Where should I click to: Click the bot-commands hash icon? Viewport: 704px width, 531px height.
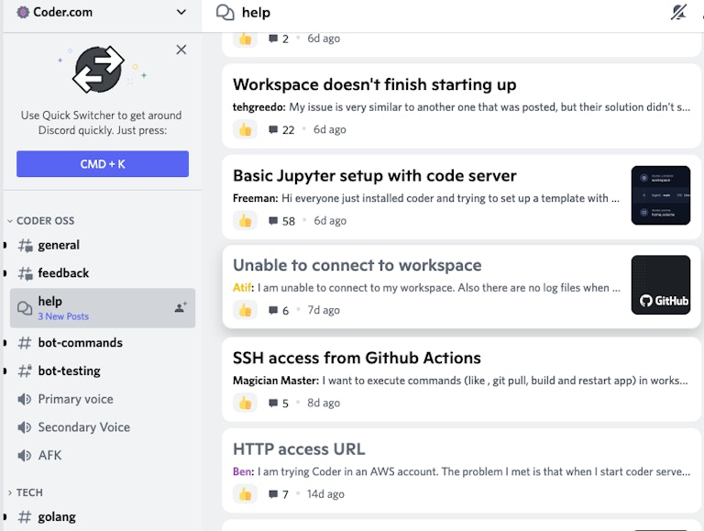coord(25,343)
